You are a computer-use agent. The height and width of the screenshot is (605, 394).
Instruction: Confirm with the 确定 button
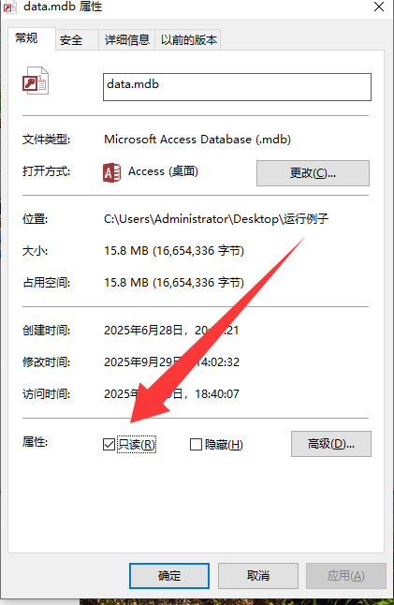169,576
